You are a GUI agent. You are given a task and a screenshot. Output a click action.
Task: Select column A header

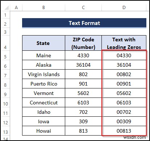coord(16,8)
